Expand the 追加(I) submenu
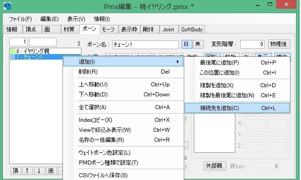 (124, 62)
